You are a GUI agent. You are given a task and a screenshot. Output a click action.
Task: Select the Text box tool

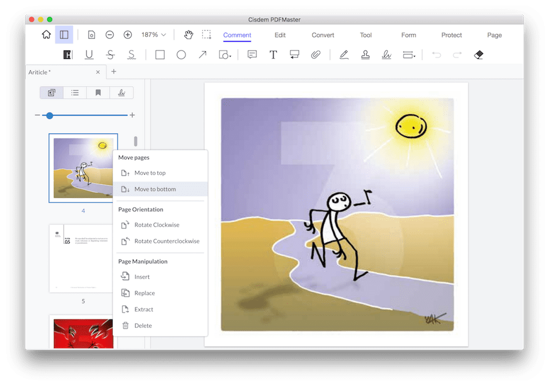[273, 55]
